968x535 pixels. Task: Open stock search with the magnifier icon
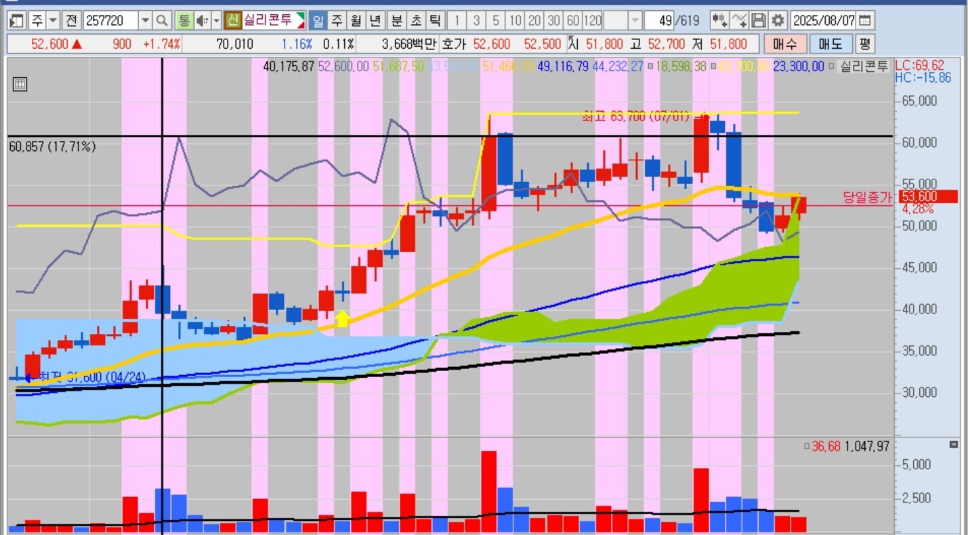point(161,20)
